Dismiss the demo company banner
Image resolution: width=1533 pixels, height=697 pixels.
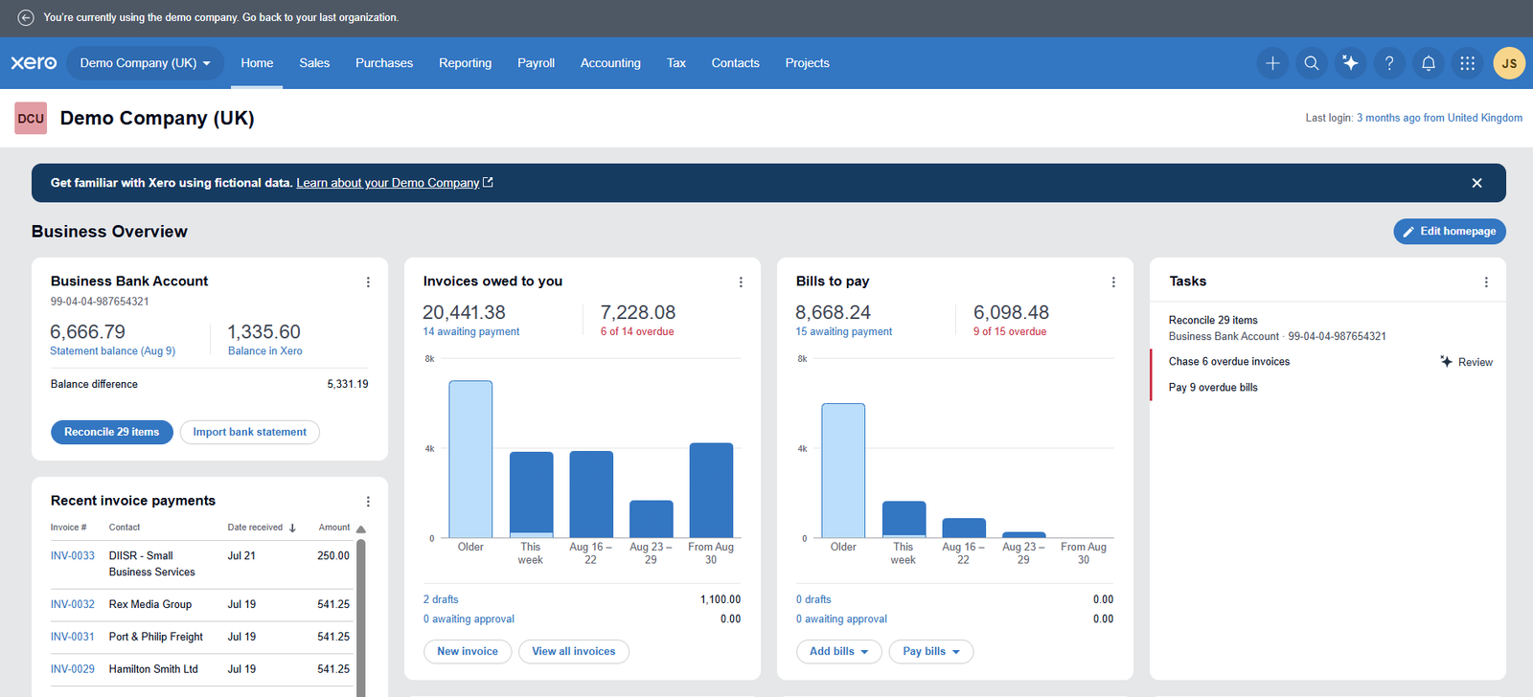(1476, 183)
